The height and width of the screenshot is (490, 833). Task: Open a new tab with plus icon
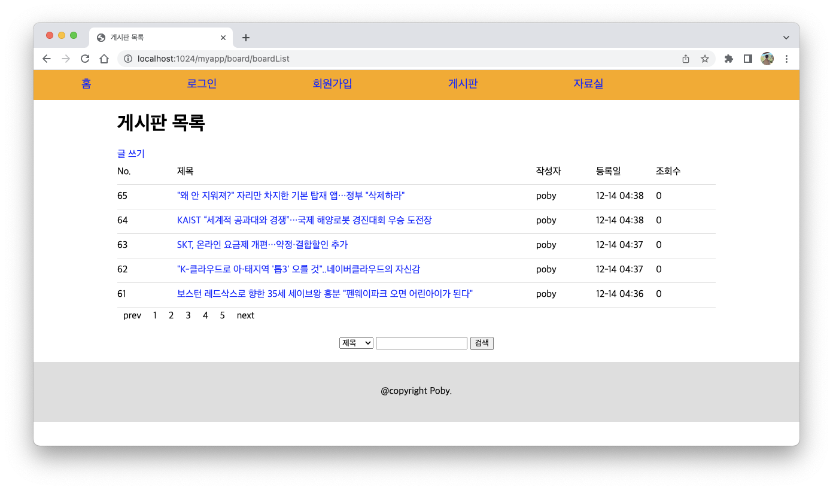(245, 38)
